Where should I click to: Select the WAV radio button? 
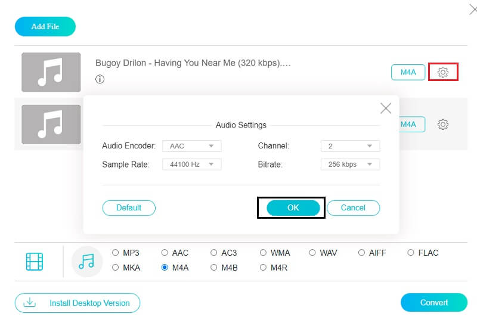[x=312, y=253]
